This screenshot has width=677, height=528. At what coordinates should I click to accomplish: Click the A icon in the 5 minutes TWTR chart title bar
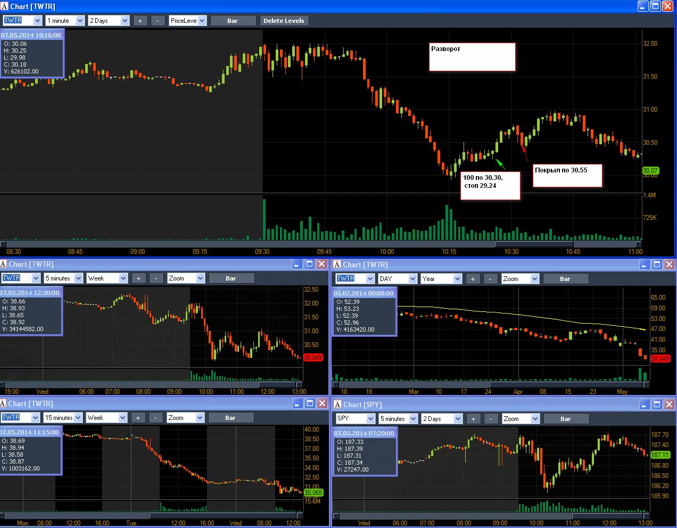(x=3, y=264)
